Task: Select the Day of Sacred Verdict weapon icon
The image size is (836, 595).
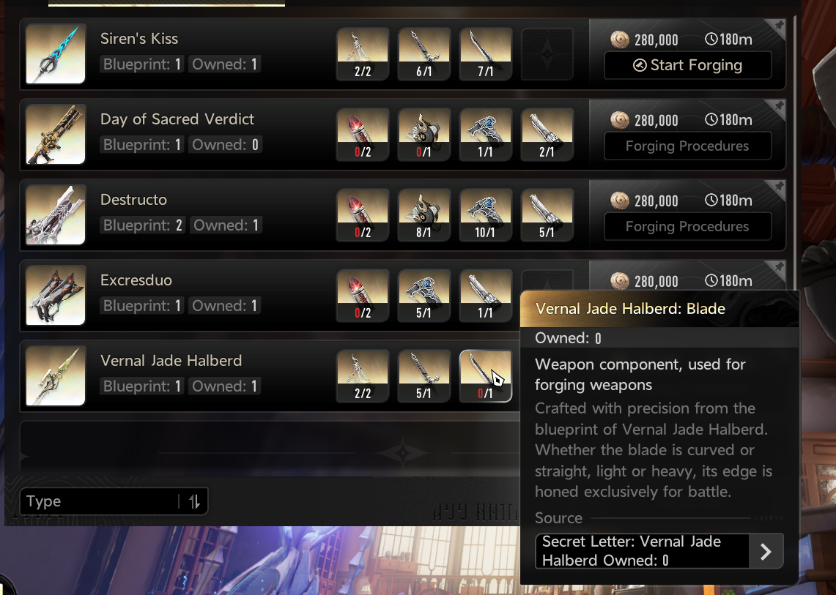Action: coord(56,134)
